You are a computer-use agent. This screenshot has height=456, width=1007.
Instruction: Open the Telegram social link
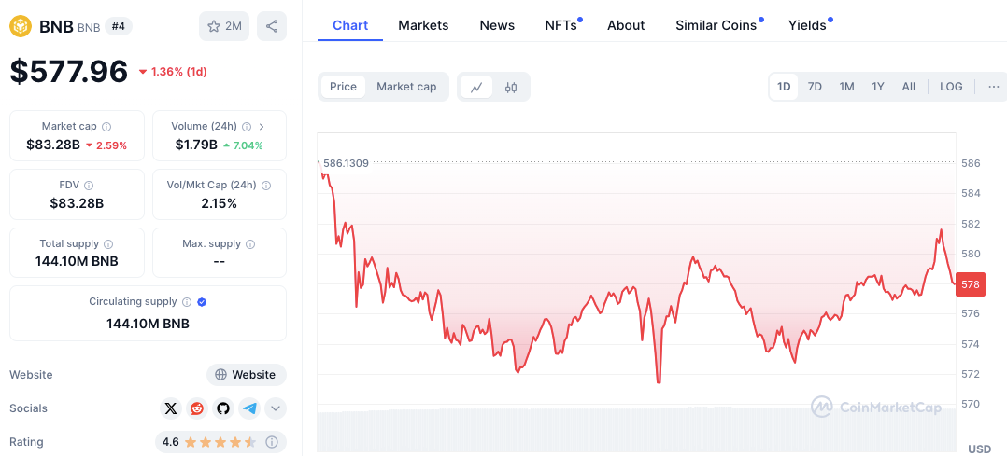click(x=249, y=408)
